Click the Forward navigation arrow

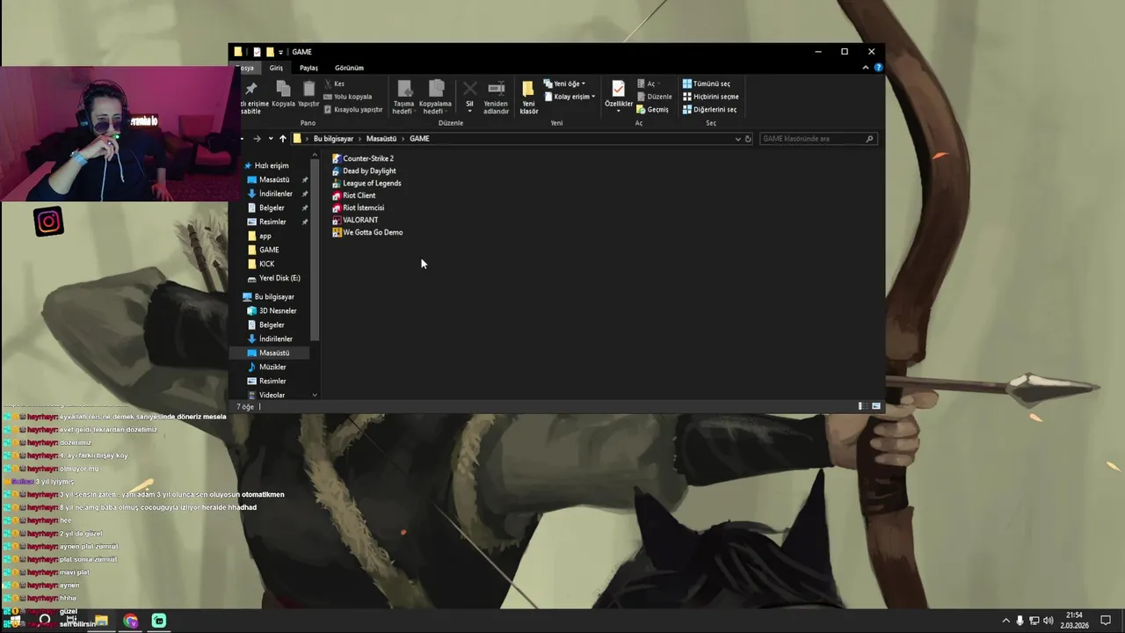coord(257,139)
